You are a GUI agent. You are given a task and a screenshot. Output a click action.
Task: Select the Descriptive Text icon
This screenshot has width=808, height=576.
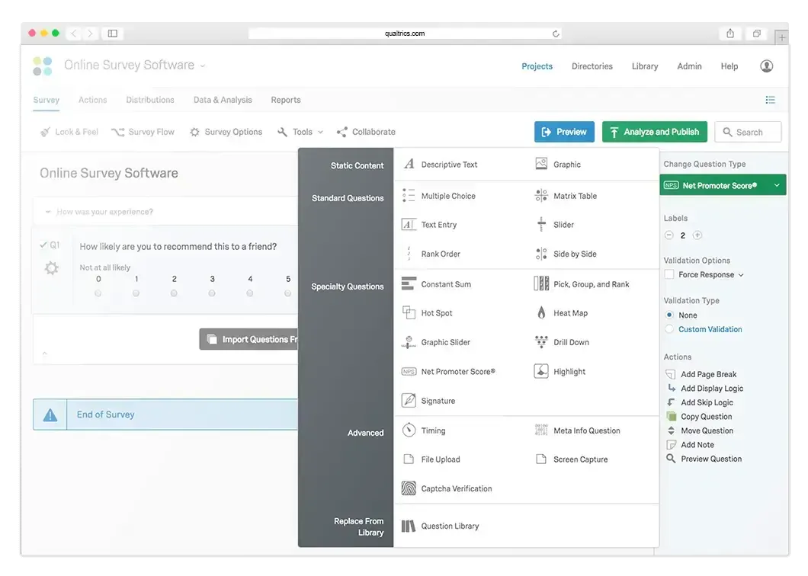409,164
